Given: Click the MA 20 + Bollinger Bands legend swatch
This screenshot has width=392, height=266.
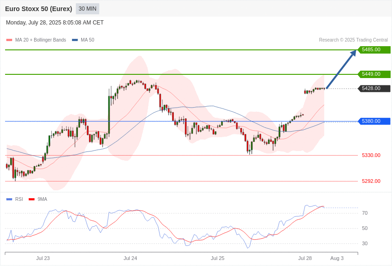Looking at the screenshot, I should click(9, 40).
